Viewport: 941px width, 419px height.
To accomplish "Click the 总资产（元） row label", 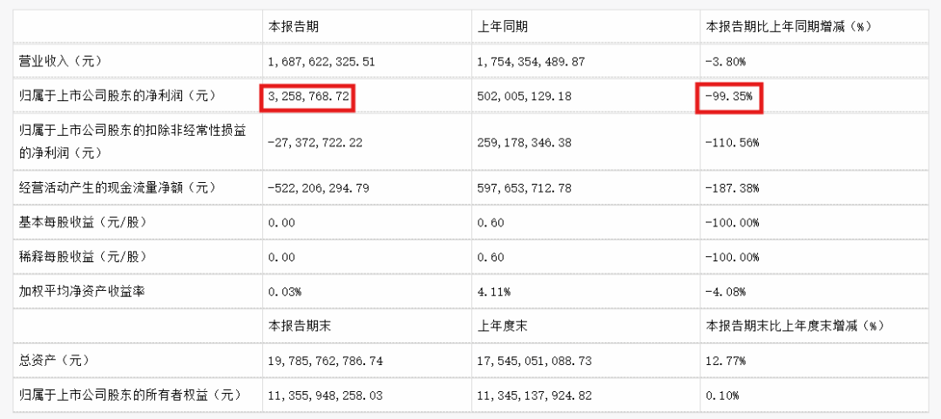I will [x=54, y=360].
